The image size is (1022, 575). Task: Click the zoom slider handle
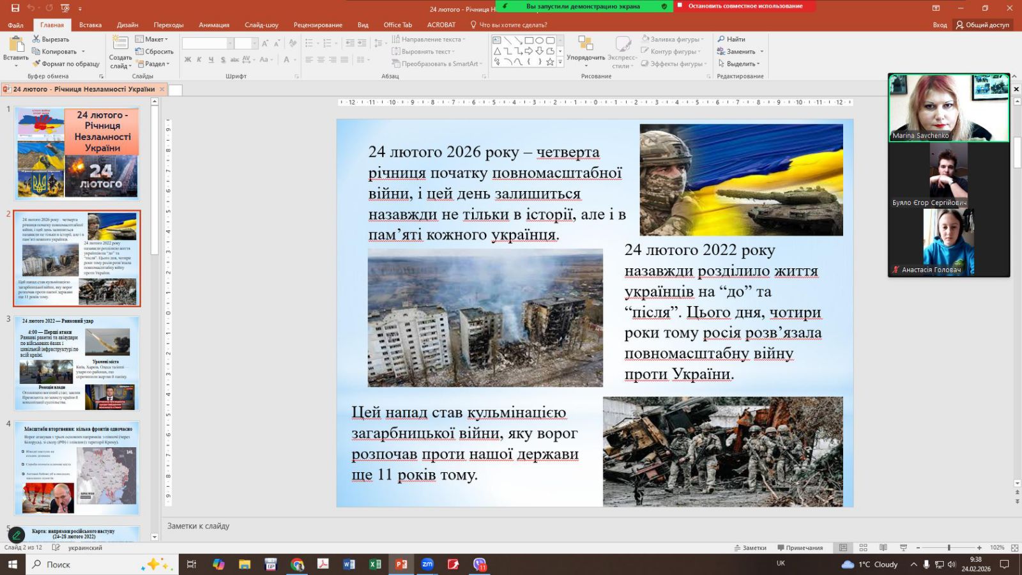(x=949, y=548)
